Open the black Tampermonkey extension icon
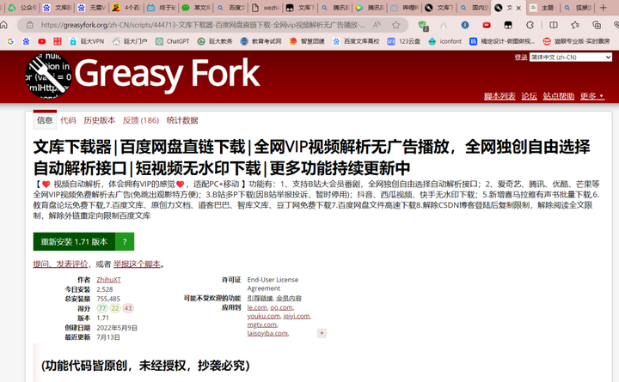Screen dimensions: 619x382 coord(508,25)
